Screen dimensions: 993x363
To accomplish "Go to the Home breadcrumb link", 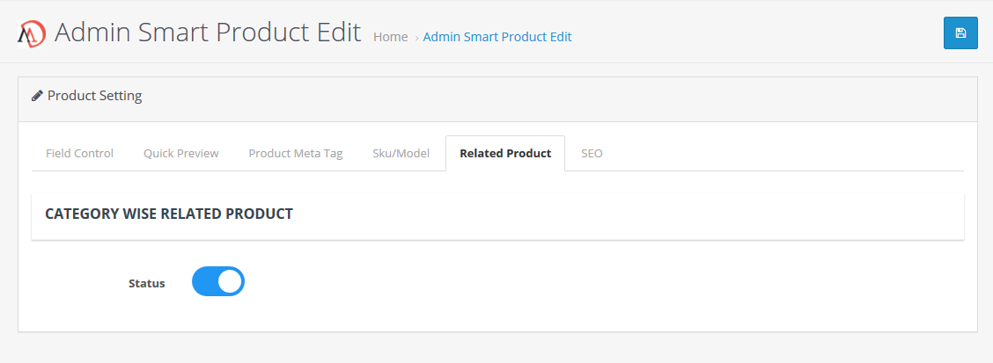I will click(x=390, y=37).
